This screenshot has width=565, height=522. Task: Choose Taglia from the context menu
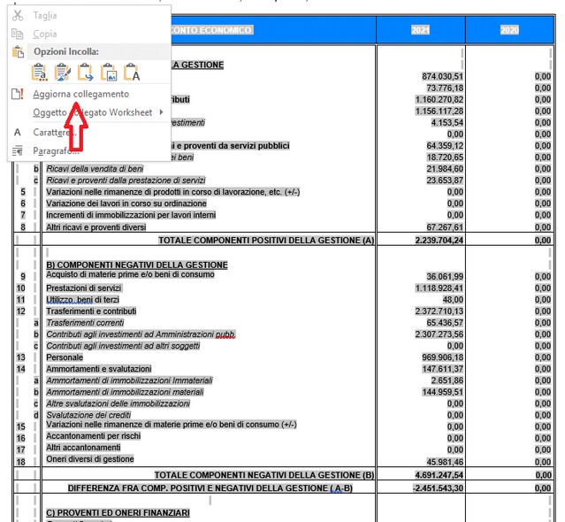pyautogui.click(x=45, y=16)
